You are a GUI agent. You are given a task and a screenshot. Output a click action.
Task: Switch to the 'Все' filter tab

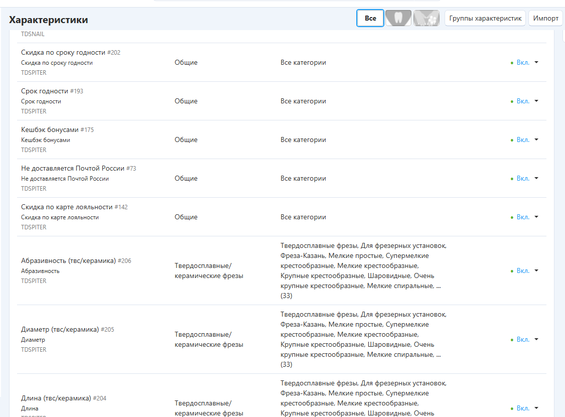point(370,19)
